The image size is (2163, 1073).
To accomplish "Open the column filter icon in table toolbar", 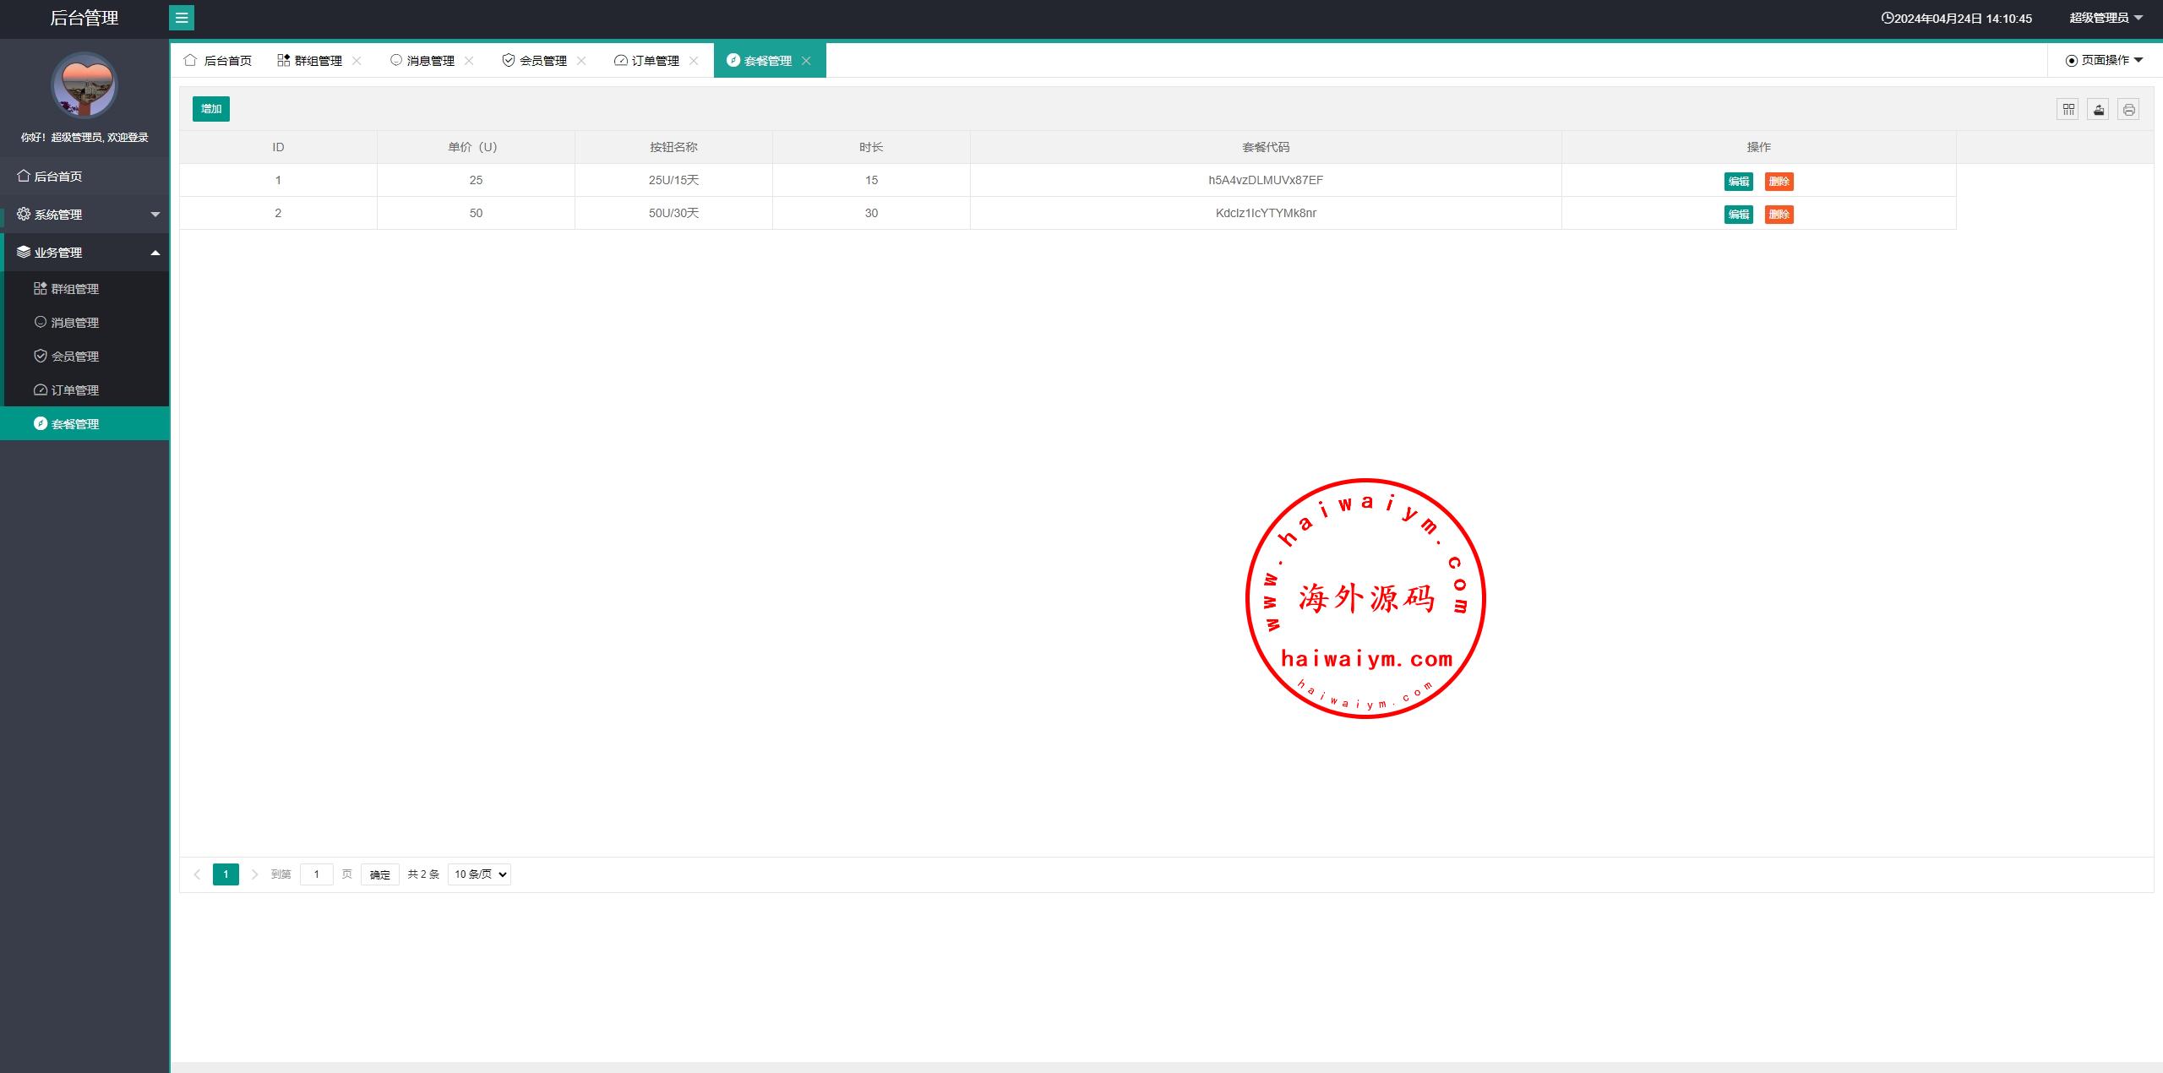I will pos(2068,109).
